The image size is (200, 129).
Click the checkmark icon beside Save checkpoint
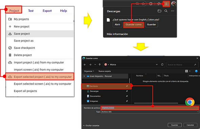tap(10, 48)
